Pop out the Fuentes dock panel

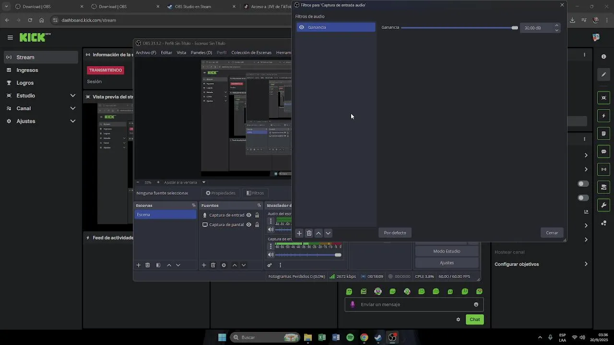point(259,206)
